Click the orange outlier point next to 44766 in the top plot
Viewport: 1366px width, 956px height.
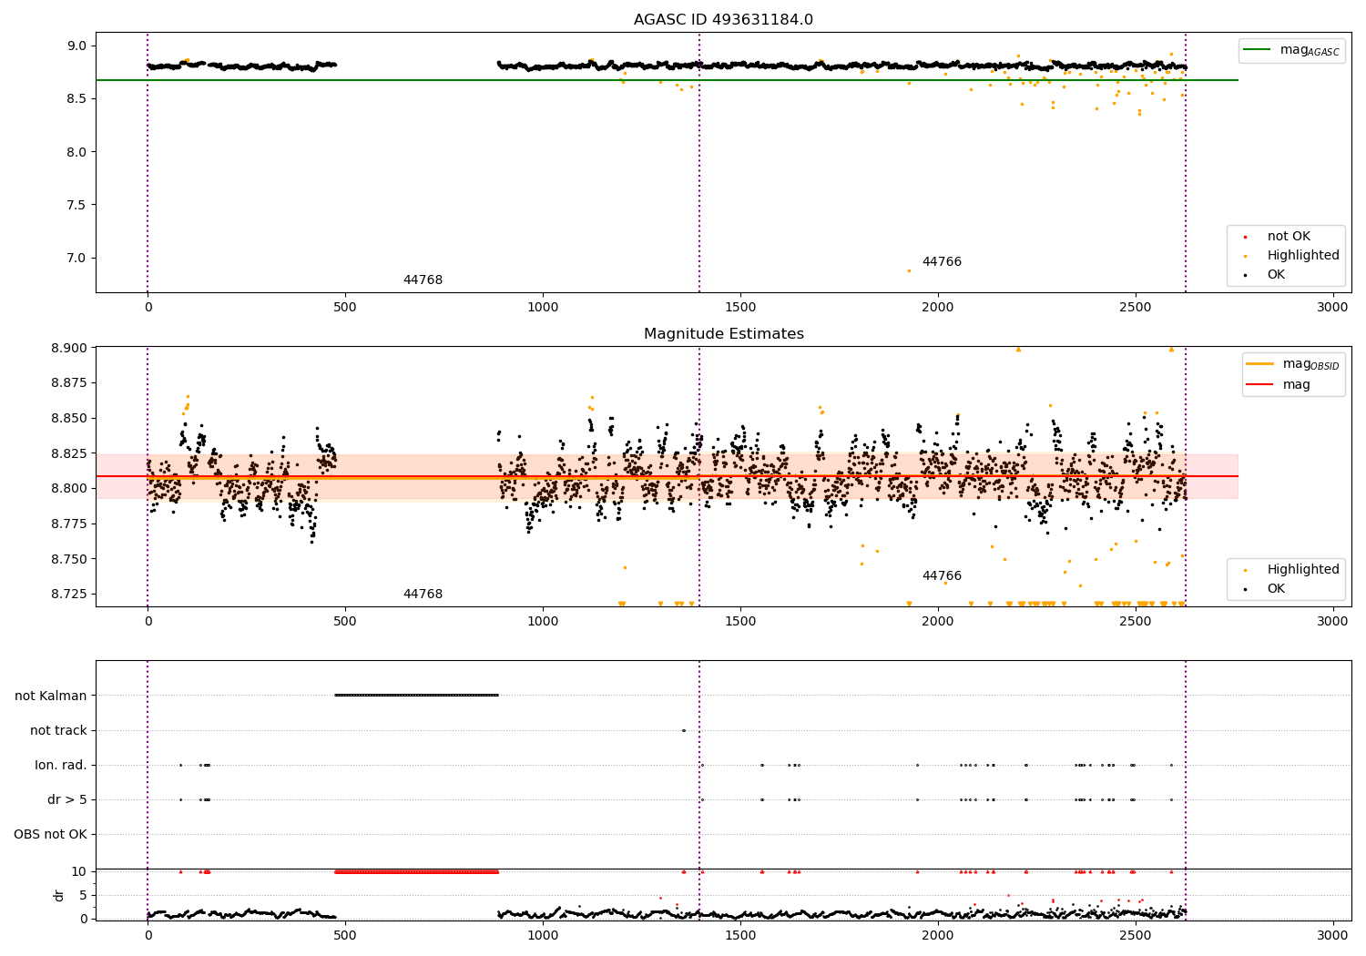908,270
